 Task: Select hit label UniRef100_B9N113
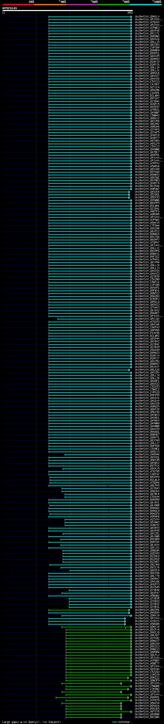coord(147,649)
